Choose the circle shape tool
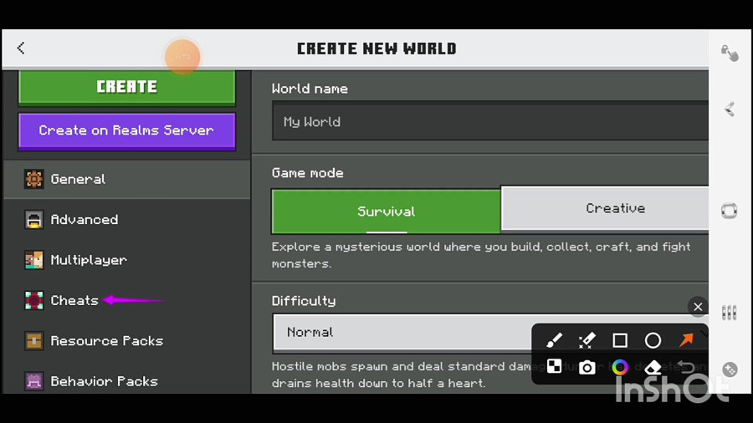This screenshot has height=423, width=753. pos(653,340)
